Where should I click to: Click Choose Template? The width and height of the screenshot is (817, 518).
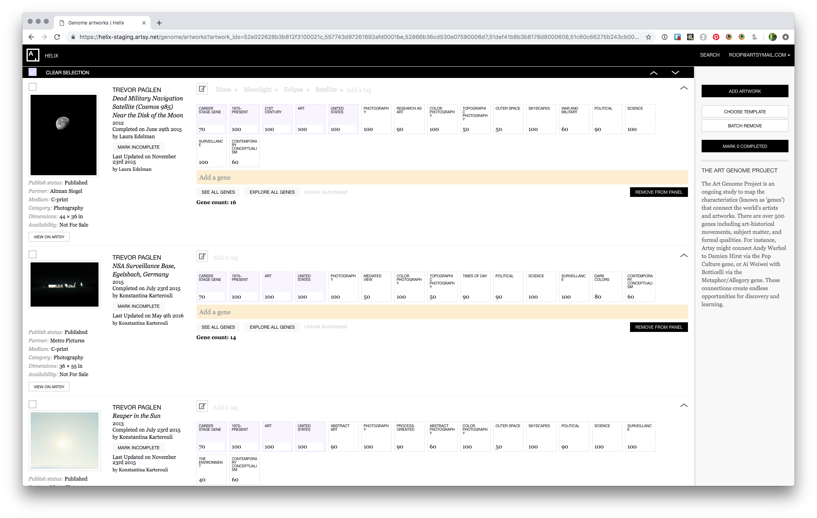pyautogui.click(x=745, y=112)
